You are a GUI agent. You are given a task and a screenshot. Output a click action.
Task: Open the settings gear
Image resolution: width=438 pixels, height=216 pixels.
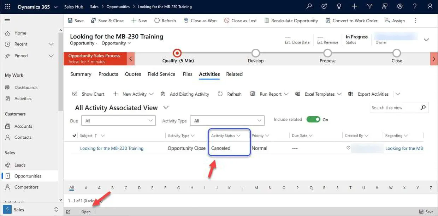click(400, 6)
